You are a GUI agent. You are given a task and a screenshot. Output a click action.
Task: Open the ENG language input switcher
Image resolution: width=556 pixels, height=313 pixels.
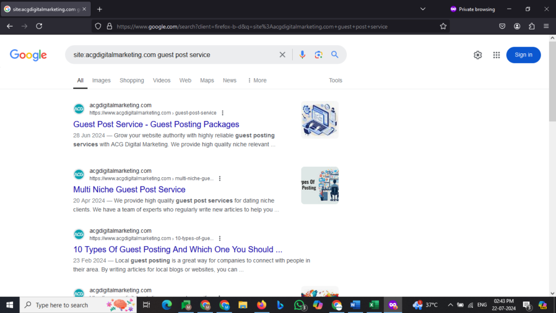point(482,305)
